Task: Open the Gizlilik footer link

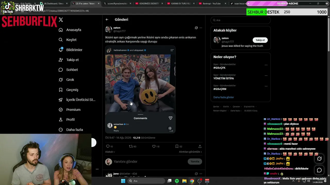Action: 226,107
